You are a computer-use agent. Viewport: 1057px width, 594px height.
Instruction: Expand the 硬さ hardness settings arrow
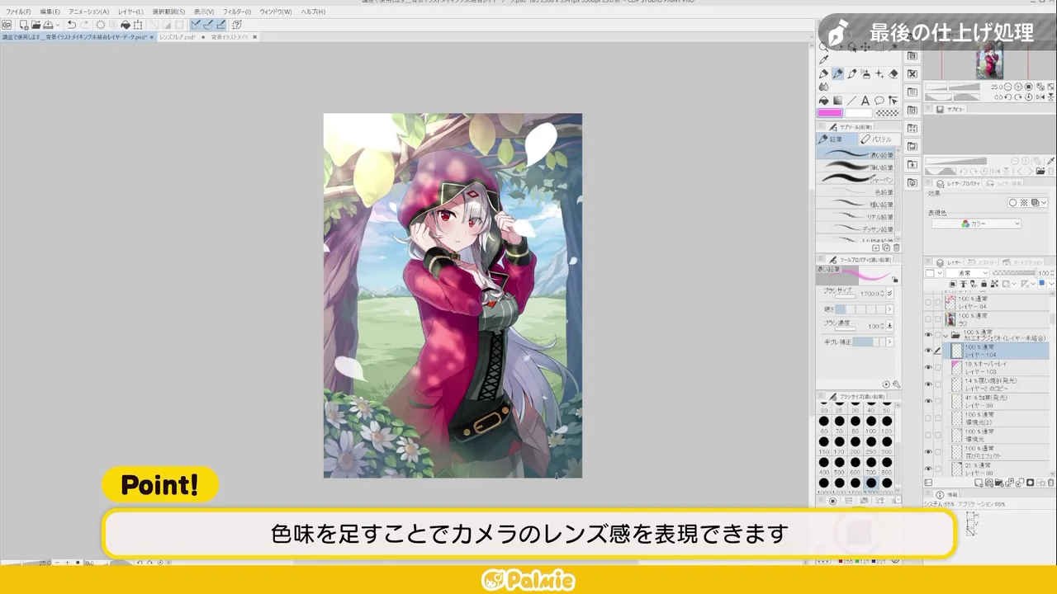coord(890,309)
